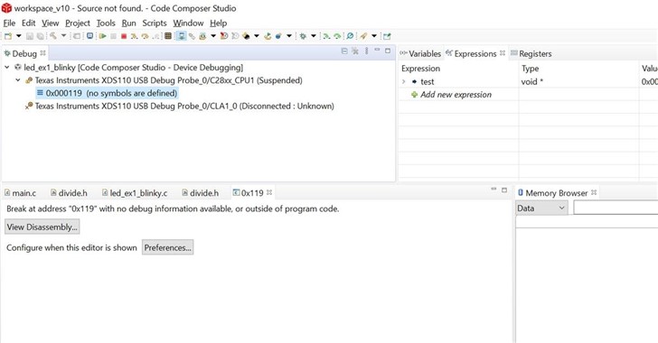The height and width of the screenshot is (343, 658).
Task: Click the CPU Reset icon
Action: pos(223,36)
